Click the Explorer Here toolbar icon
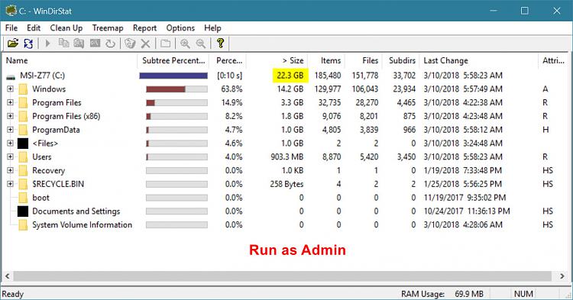The width and height of the screenshot is (573, 300). click(x=79, y=44)
